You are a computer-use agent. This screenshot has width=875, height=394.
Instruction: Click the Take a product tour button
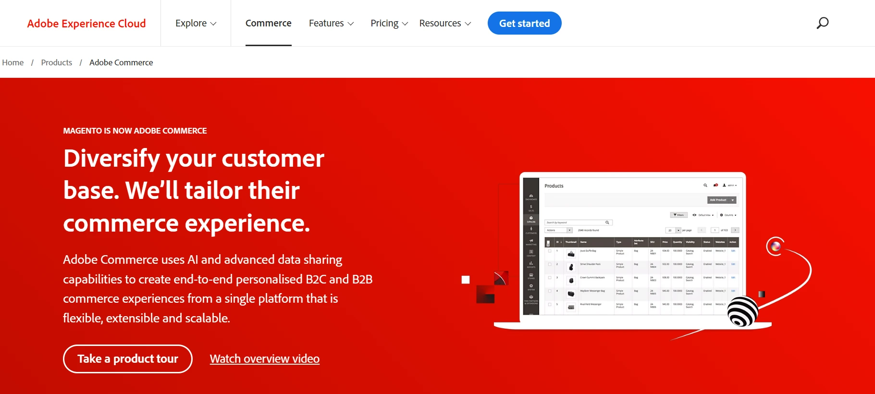(128, 359)
